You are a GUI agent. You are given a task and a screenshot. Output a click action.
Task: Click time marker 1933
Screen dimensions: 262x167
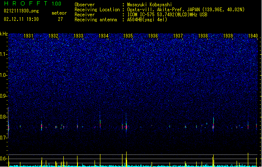click(x=78, y=35)
